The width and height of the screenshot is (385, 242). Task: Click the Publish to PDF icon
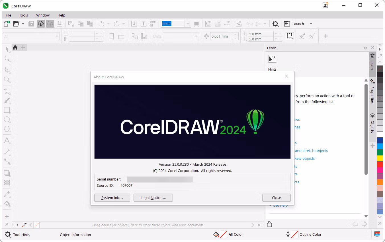click(153, 24)
